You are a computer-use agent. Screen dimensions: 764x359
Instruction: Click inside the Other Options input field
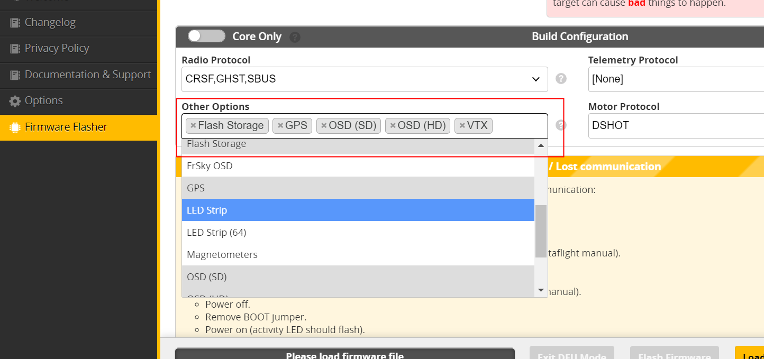pos(519,126)
